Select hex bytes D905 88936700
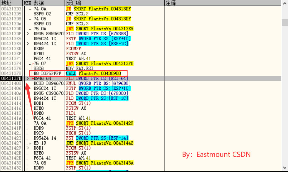The height and width of the screenshot is (172, 288). [x=49, y=34]
